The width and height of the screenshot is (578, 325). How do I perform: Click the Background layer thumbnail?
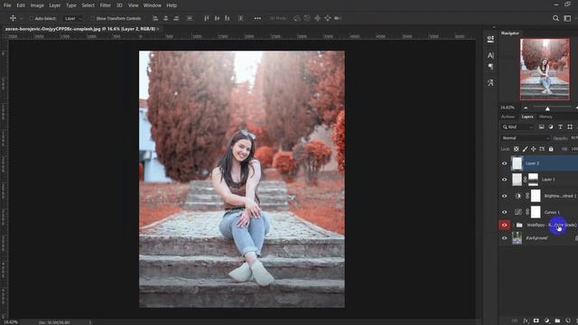517,238
